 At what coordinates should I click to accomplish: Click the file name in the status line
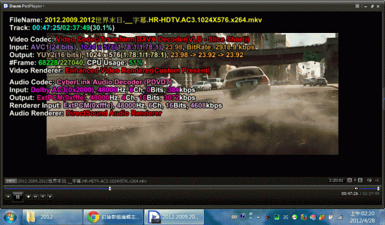[82, 181]
